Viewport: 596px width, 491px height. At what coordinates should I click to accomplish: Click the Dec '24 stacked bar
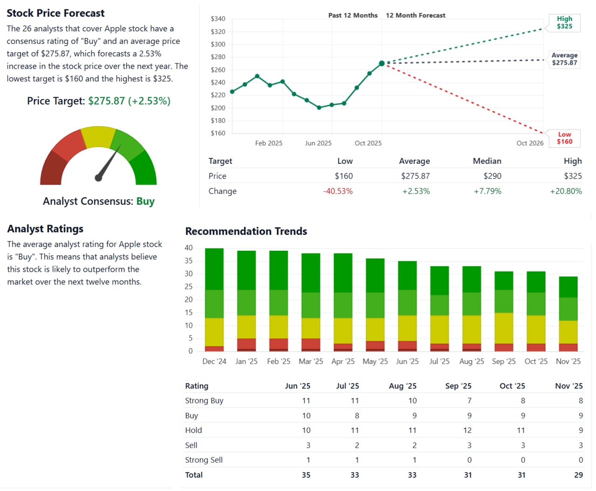click(214, 299)
